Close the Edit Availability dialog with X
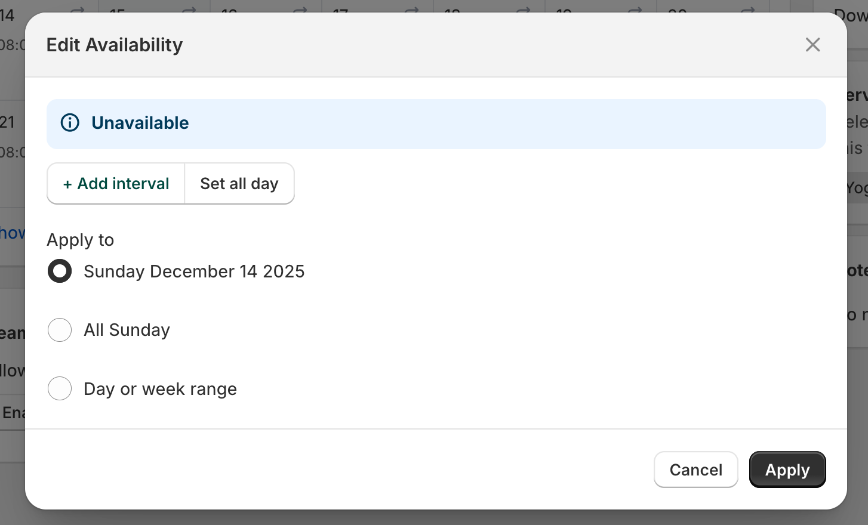The image size is (868, 525). pyautogui.click(x=812, y=45)
